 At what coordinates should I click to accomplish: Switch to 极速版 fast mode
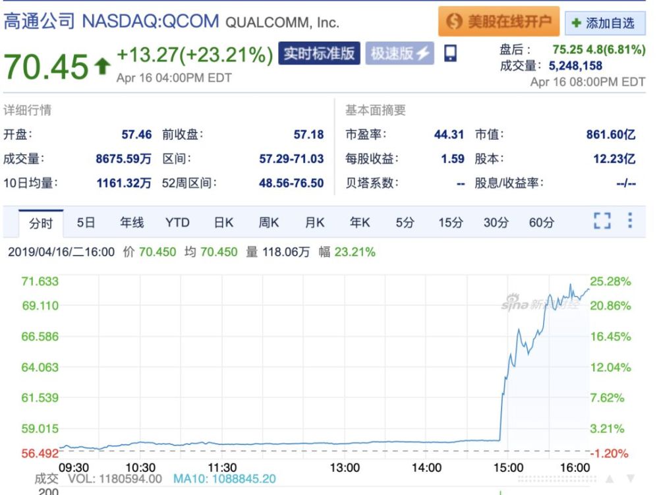click(x=400, y=53)
